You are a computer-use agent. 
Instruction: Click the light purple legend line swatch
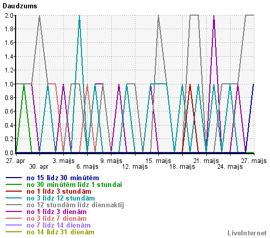14,225
